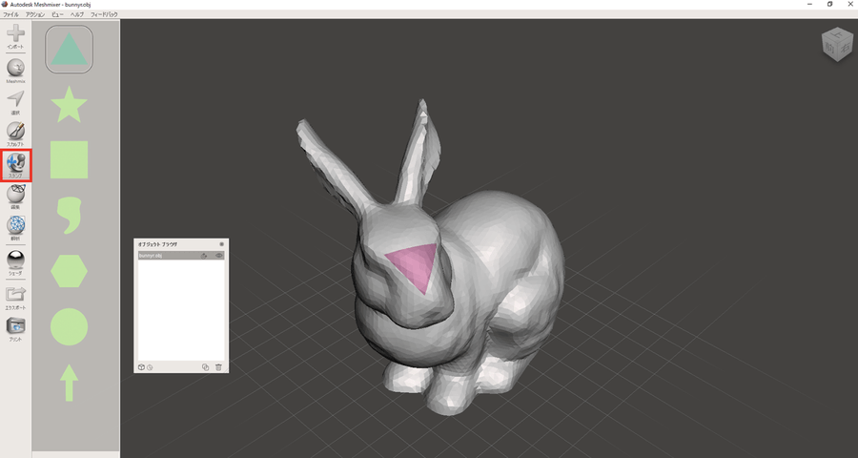This screenshot has width=858, height=458.
Task: Delete object using the trash icon
Action: click(x=218, y=366)
